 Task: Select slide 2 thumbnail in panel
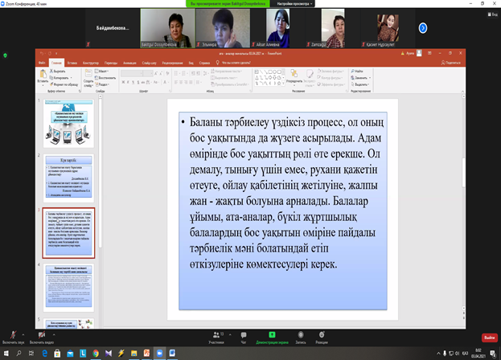point(68,177)
